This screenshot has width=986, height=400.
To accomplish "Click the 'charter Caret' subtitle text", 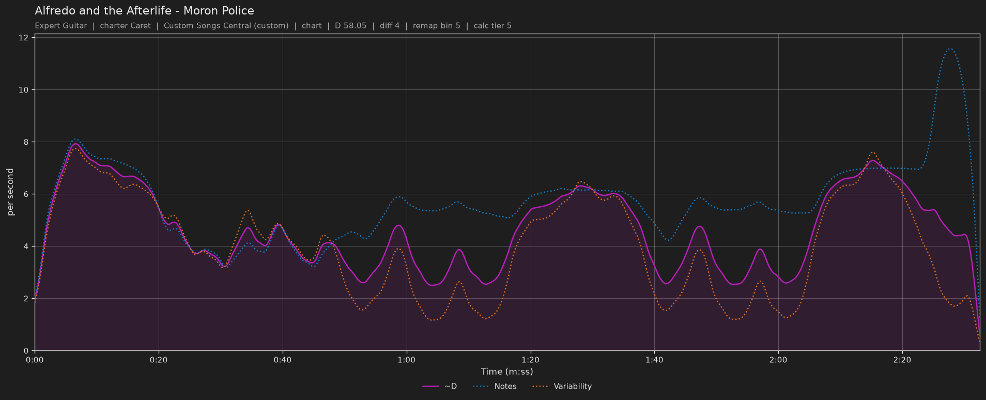I will coord(125,26).
